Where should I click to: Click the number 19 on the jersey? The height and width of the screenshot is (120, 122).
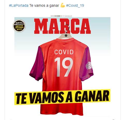(64, 67)
